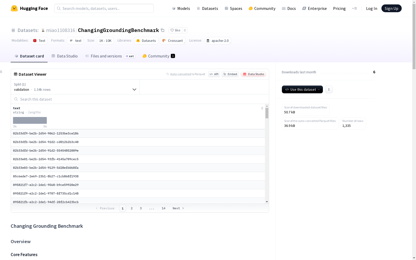This screenshot has width=416, height=260.
Task: Click the table scrollbar down arrow
Action: pyautogui.click(x=267, y=202)
